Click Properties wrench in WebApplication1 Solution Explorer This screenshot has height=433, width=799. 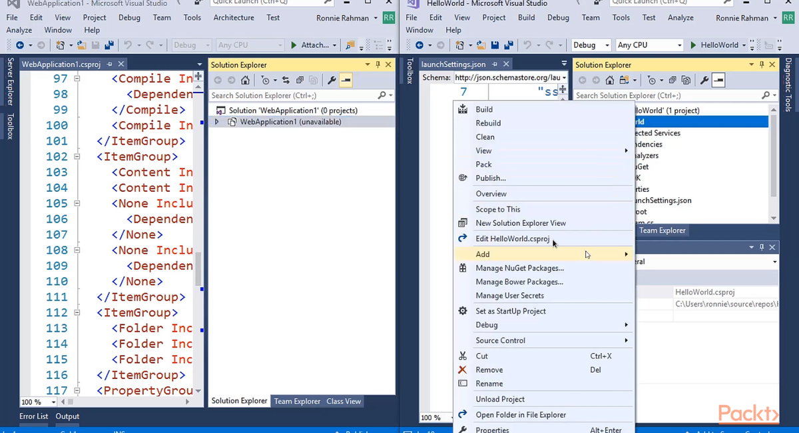point(332,80)
